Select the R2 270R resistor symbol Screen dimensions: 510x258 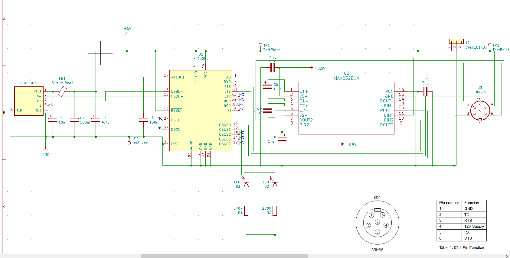tap(275, 211)
